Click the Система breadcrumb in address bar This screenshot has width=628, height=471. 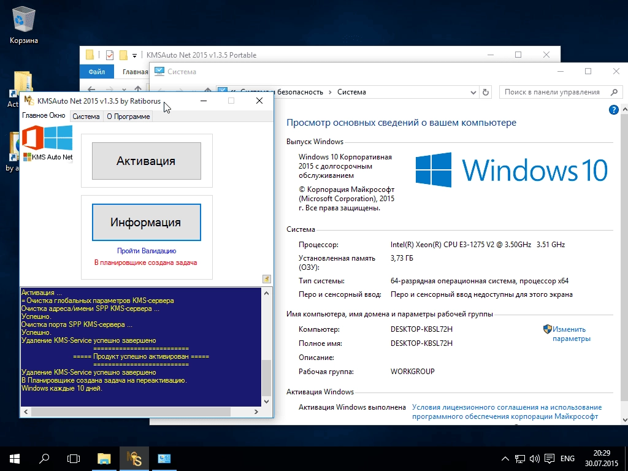coord(351,92)
